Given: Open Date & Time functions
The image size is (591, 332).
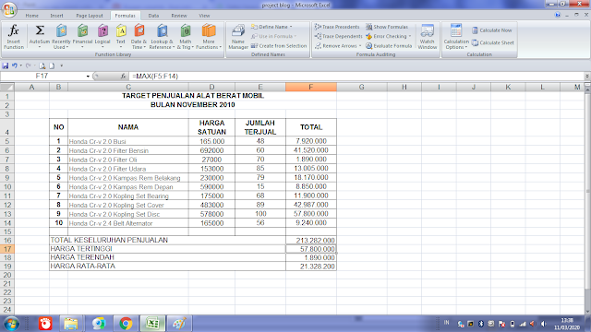Looking at the screenshot, I should click(x=139, y=37).
